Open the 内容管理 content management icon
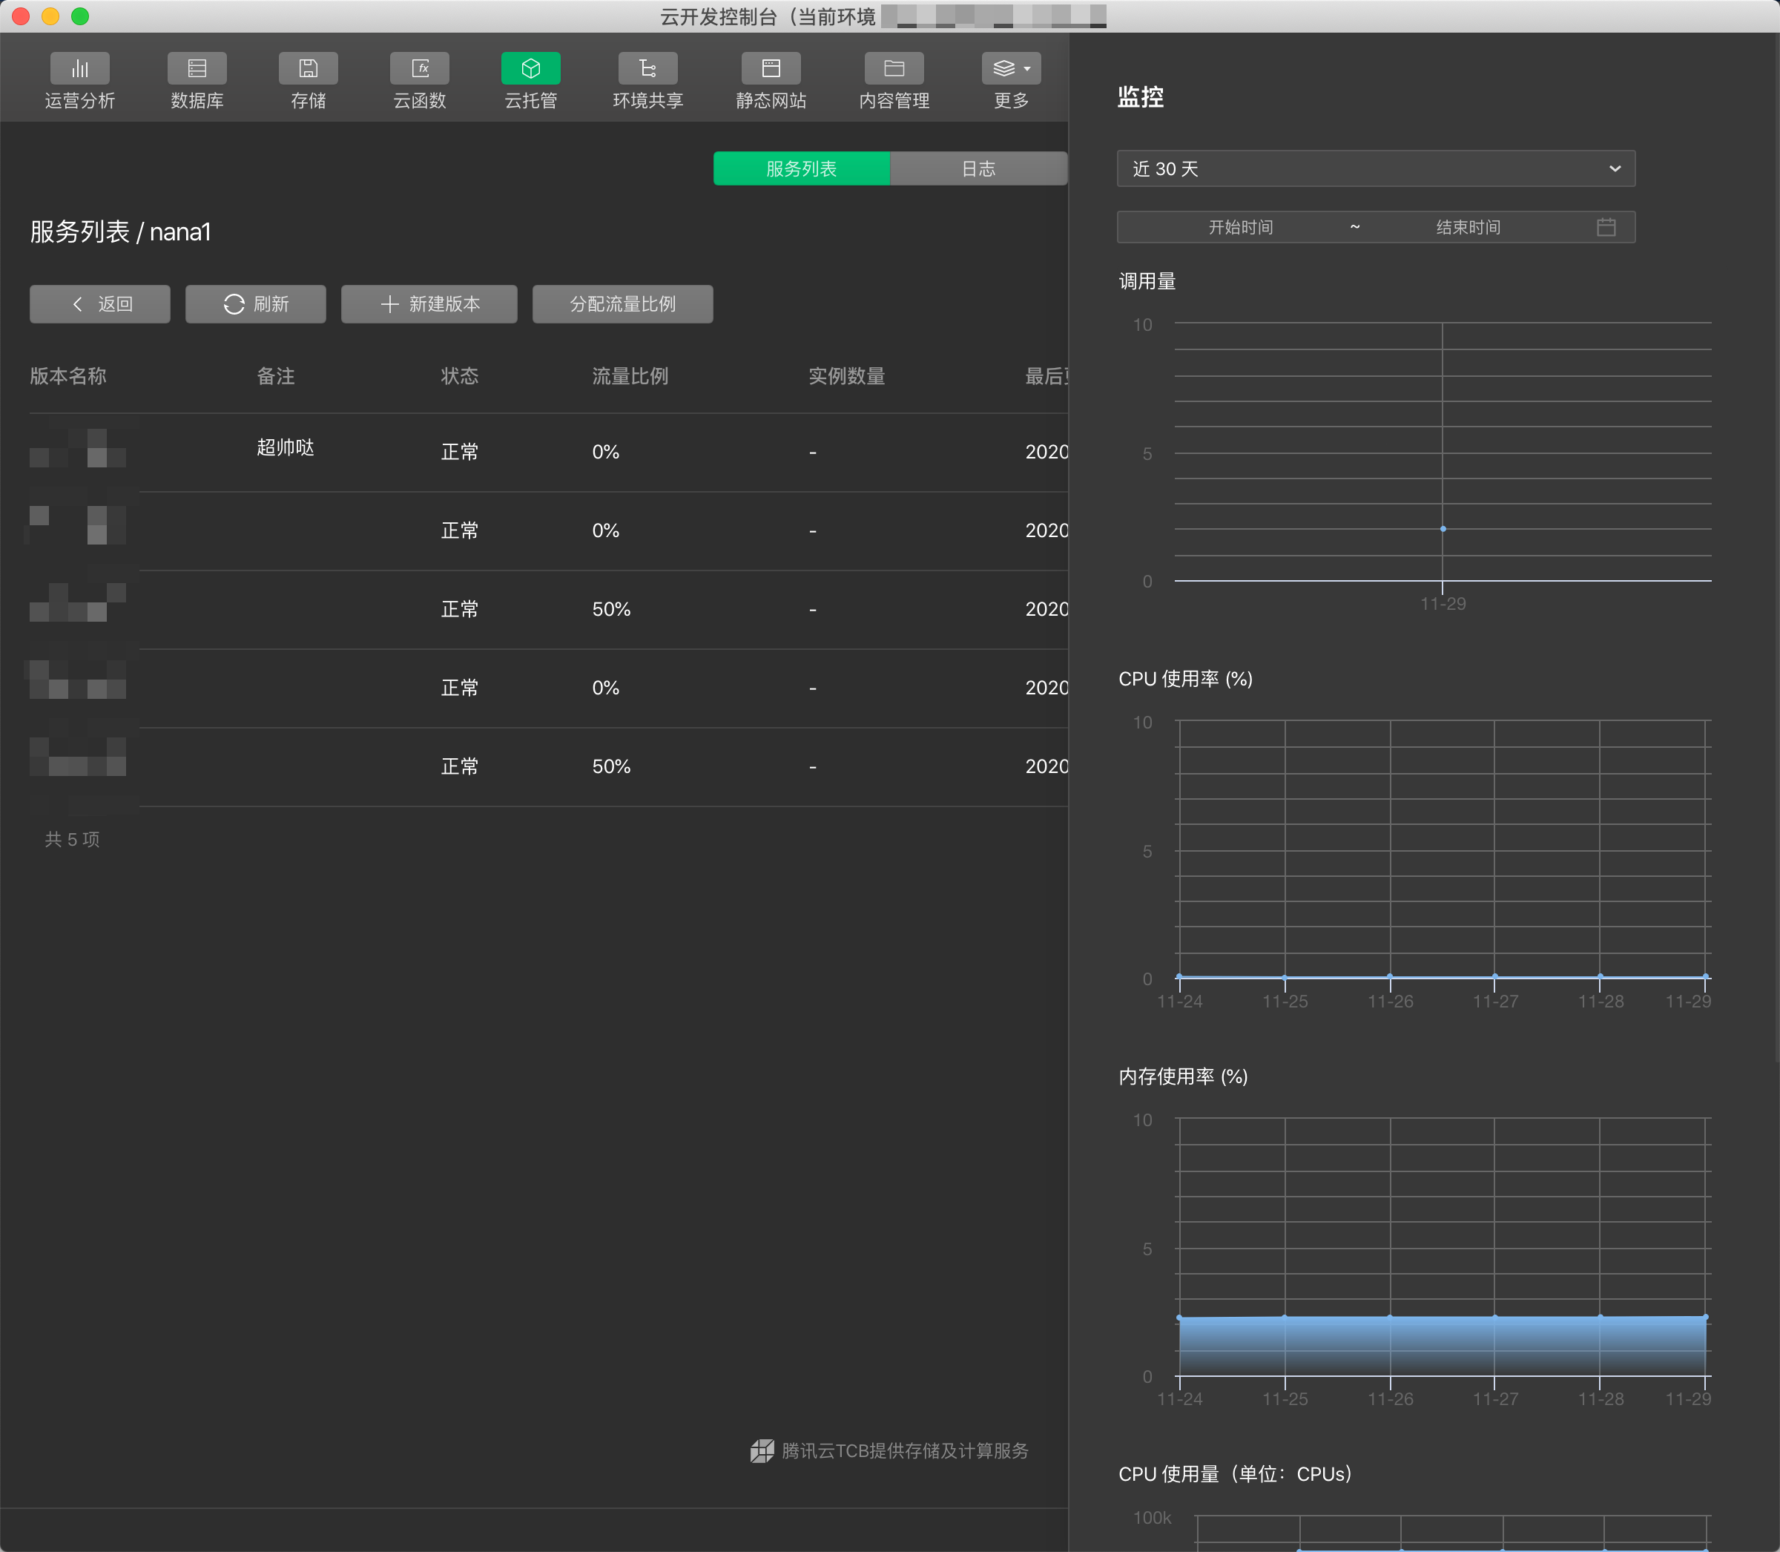Image resolution: width=1780 pixels, height=1552 pixels. [x=894, y=69]
